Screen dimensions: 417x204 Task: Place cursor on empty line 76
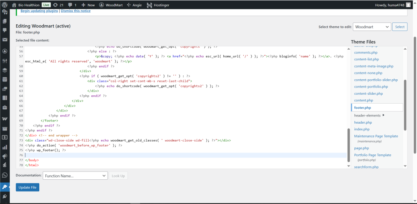(186, 155)
